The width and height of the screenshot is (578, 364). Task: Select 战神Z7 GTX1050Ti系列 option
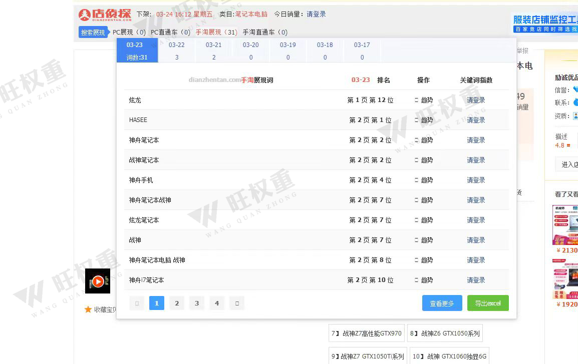pos(368,356)
